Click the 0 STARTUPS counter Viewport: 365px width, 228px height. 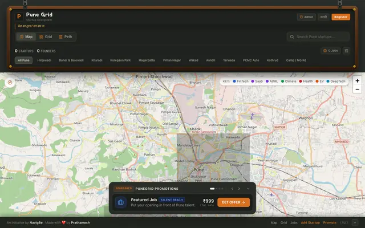pyautogui.click(x=24, y=51)
